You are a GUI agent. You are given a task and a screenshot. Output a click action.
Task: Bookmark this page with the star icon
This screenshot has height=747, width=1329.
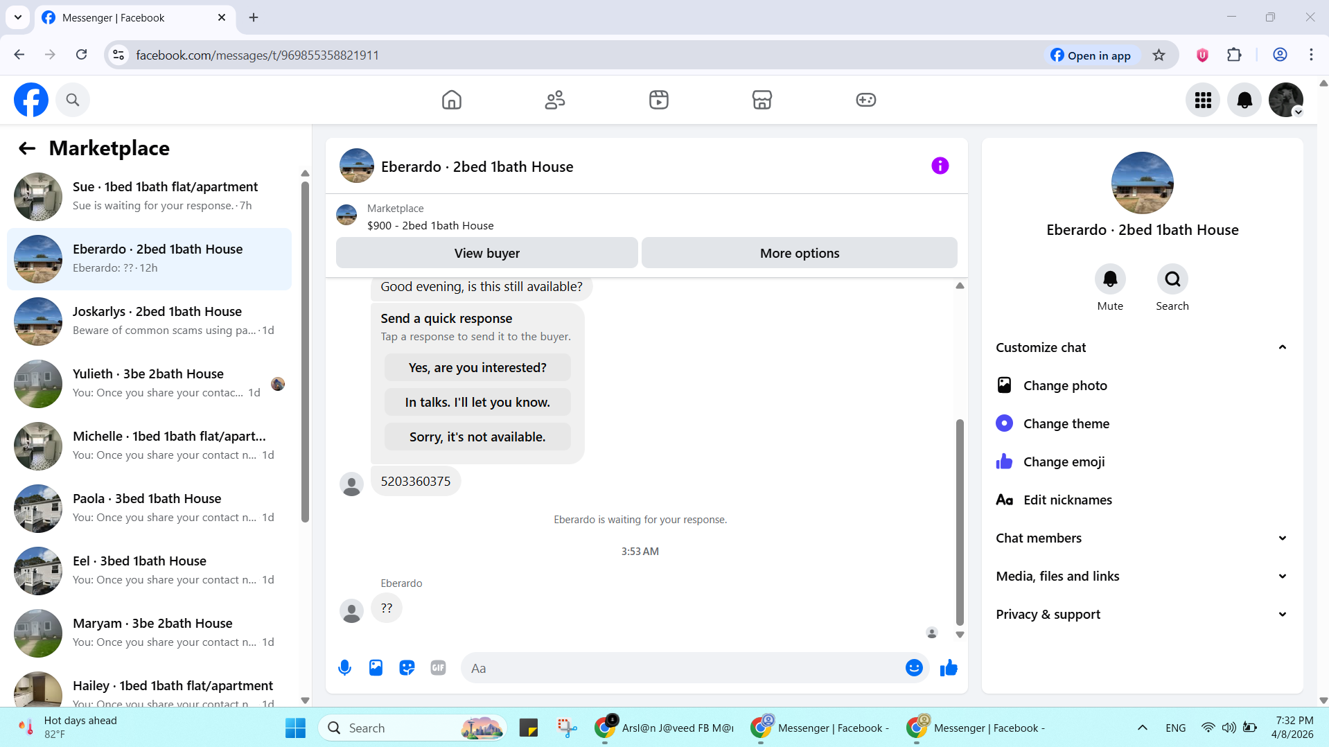(x=1159, y=55)
